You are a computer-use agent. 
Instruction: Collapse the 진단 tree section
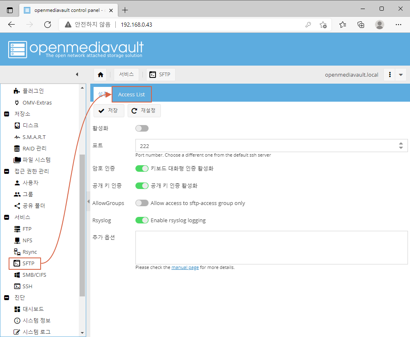pyautogui.click(x=7, y=298)
